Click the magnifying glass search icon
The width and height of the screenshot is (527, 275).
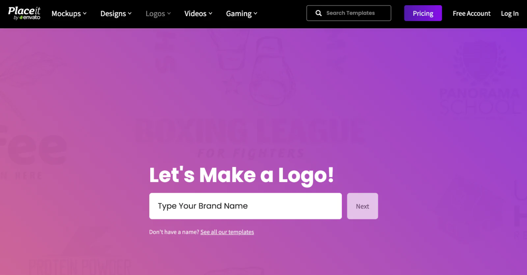pyautogui.click(x=318, y=13)
